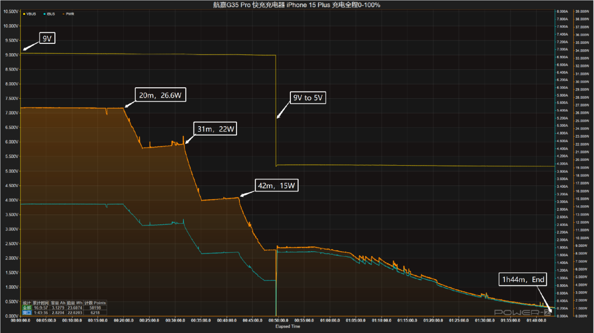
Task: Click the 00:00:00.0 time axis tick label
Action: coord(20,320)
